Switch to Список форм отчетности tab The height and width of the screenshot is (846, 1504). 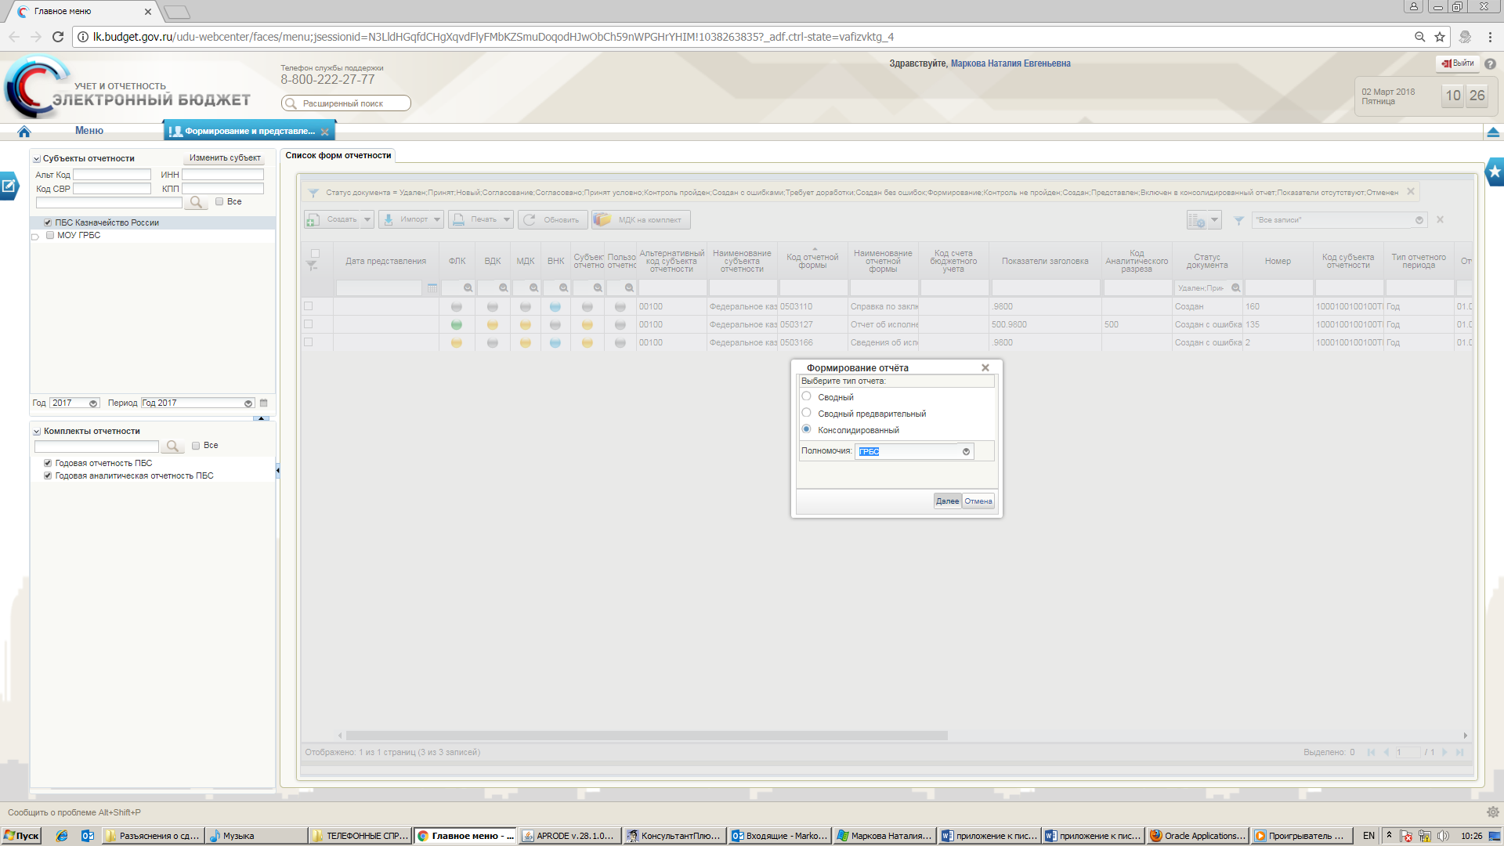point(338,155)
